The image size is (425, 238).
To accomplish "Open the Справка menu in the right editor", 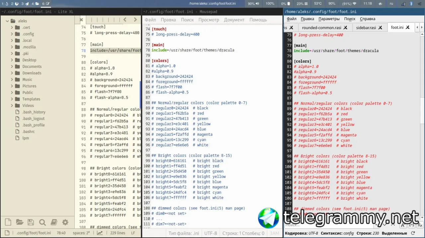I will [368, 19].
